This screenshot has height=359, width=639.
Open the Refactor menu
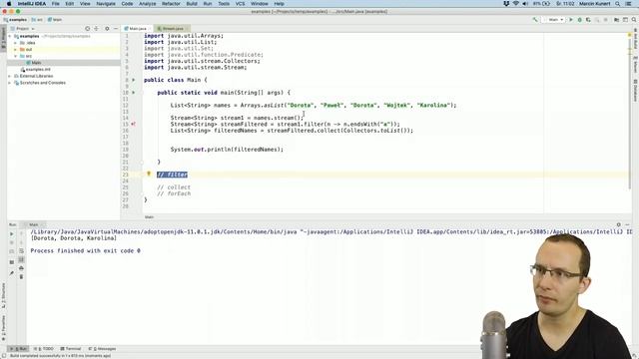tap(171, 4)
